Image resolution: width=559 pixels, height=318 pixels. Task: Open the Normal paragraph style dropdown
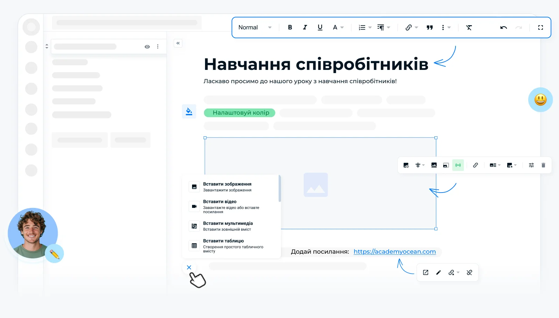click(255, 28)
